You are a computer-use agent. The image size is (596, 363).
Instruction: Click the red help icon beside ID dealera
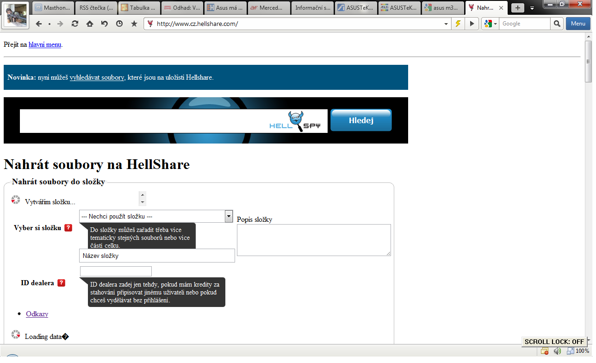(x=61, y=283)
